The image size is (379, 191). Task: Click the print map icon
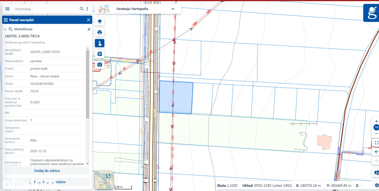pyautogui.click(x=99, y=32)
